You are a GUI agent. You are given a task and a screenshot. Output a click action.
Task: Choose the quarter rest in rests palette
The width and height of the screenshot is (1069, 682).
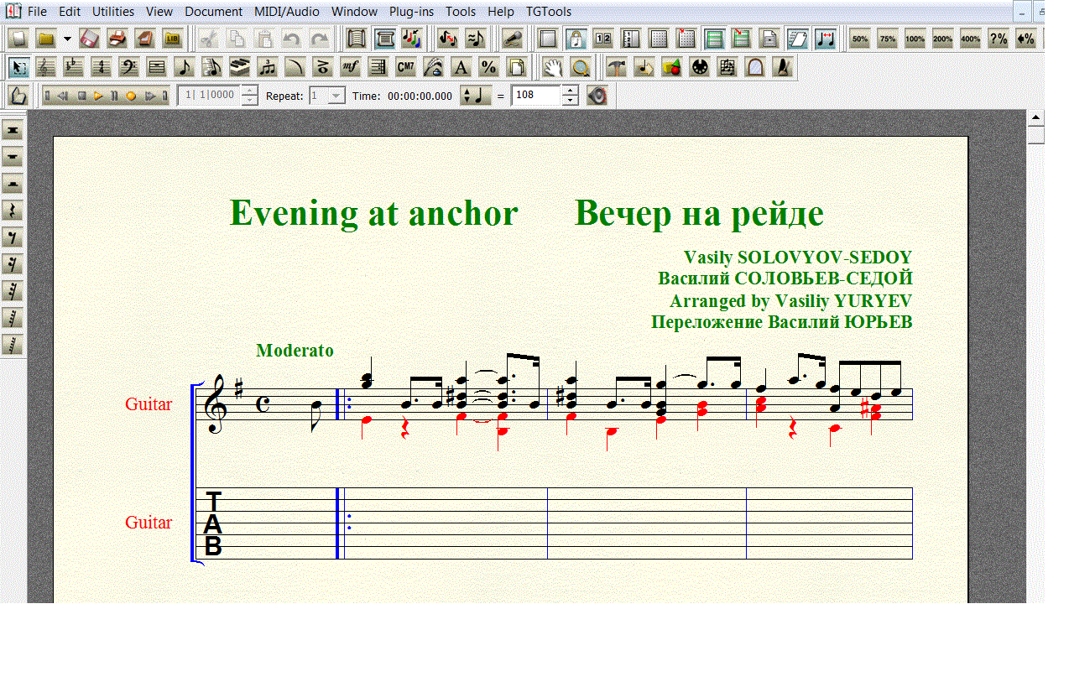[13, 211]
